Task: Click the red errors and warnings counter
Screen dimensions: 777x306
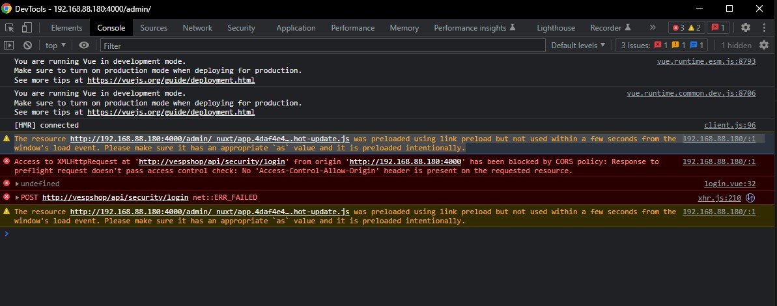Action: pos(686,28)
